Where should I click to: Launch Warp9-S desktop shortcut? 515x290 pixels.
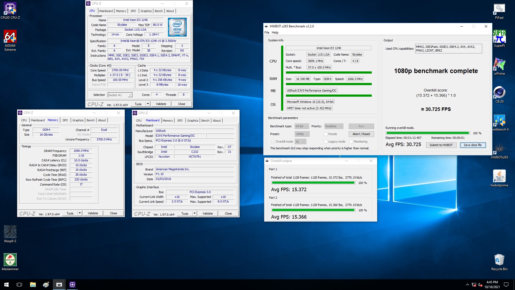point(10,234)
